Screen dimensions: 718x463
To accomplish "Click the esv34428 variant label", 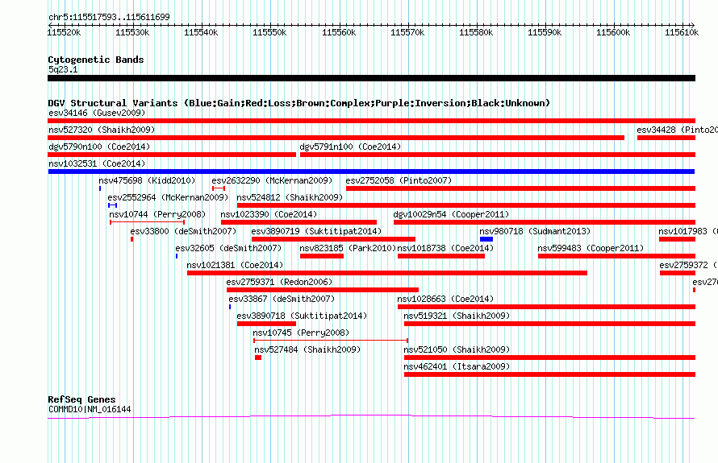I will [x=677, y=130].
